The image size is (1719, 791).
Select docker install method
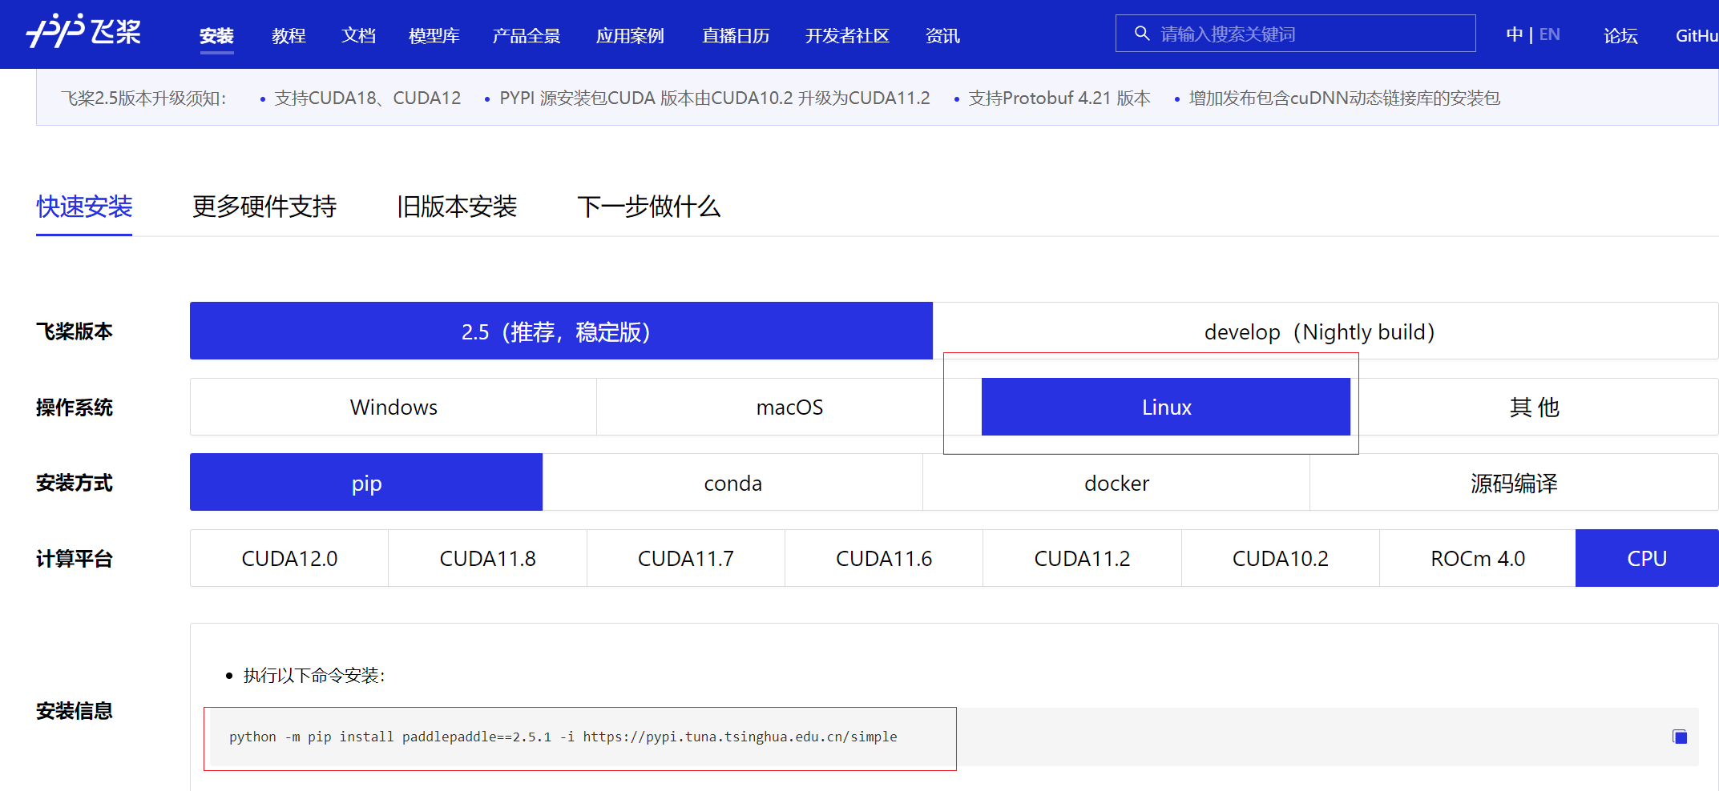(1116, 482)
